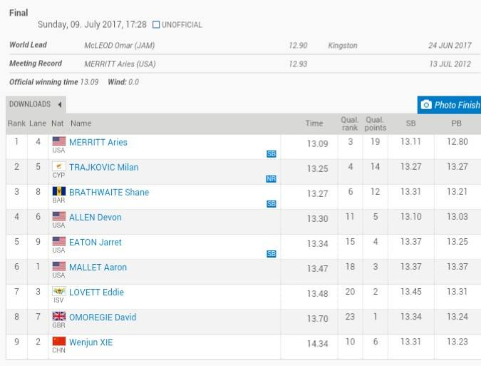Click NR badge in Trajkovic Milan row

click(271, 178)
